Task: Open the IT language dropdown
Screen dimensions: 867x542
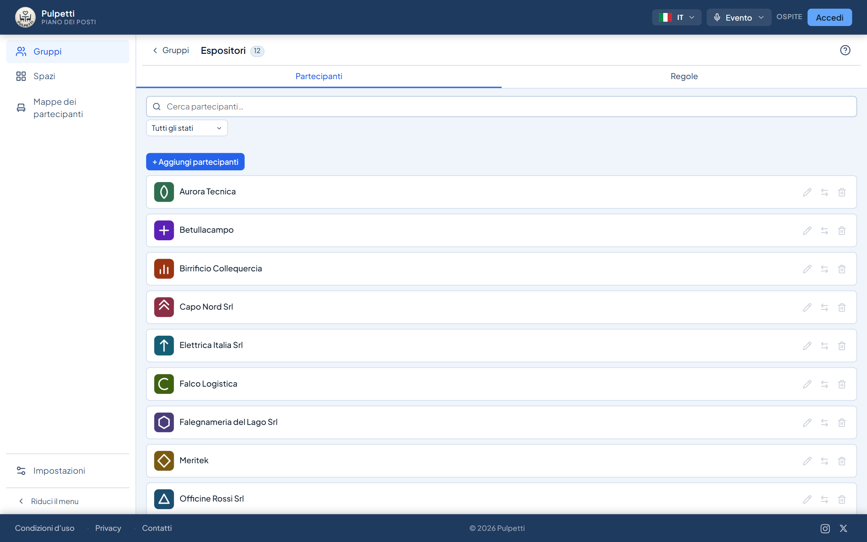Action: click(677, 17)
